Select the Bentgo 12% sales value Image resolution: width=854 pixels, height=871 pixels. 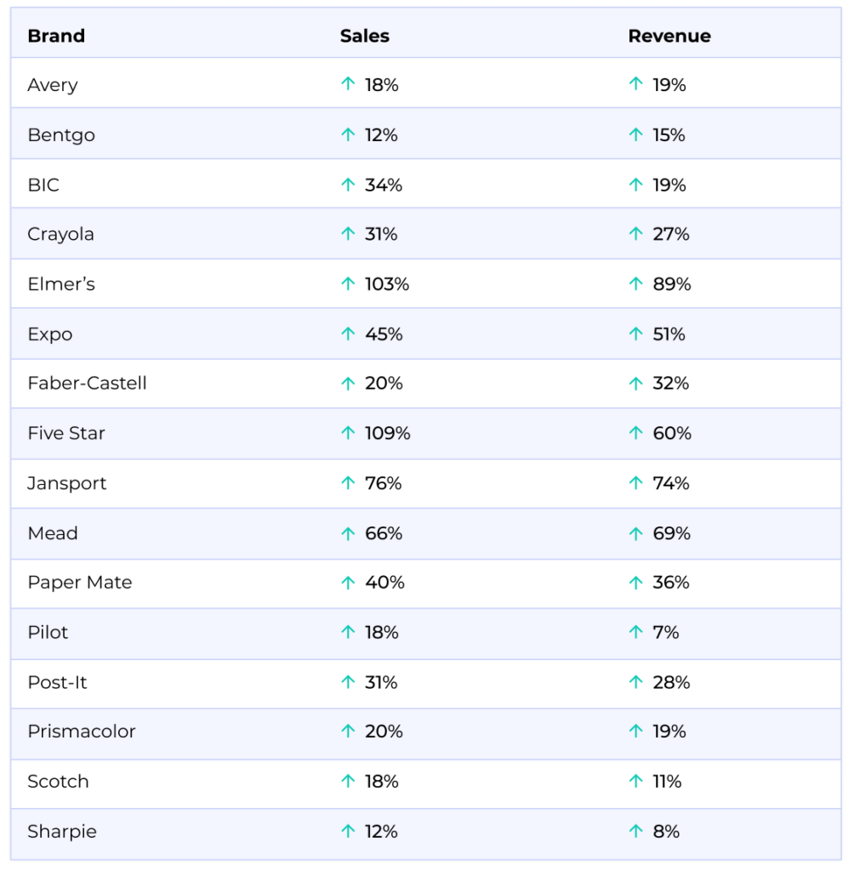[x=381, y=135]
